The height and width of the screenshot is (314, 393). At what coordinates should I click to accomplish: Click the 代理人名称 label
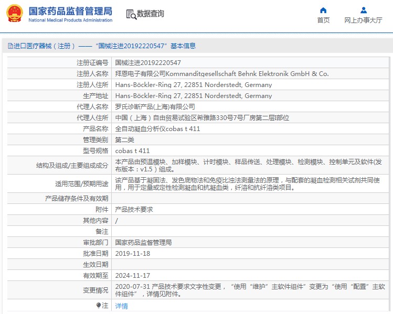[92, 106]
